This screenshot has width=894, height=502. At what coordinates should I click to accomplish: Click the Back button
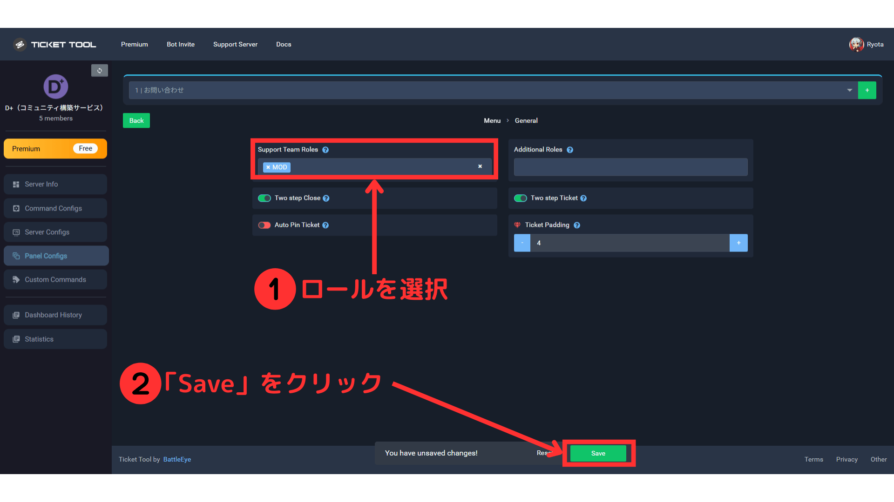click(x=136, y=120)
